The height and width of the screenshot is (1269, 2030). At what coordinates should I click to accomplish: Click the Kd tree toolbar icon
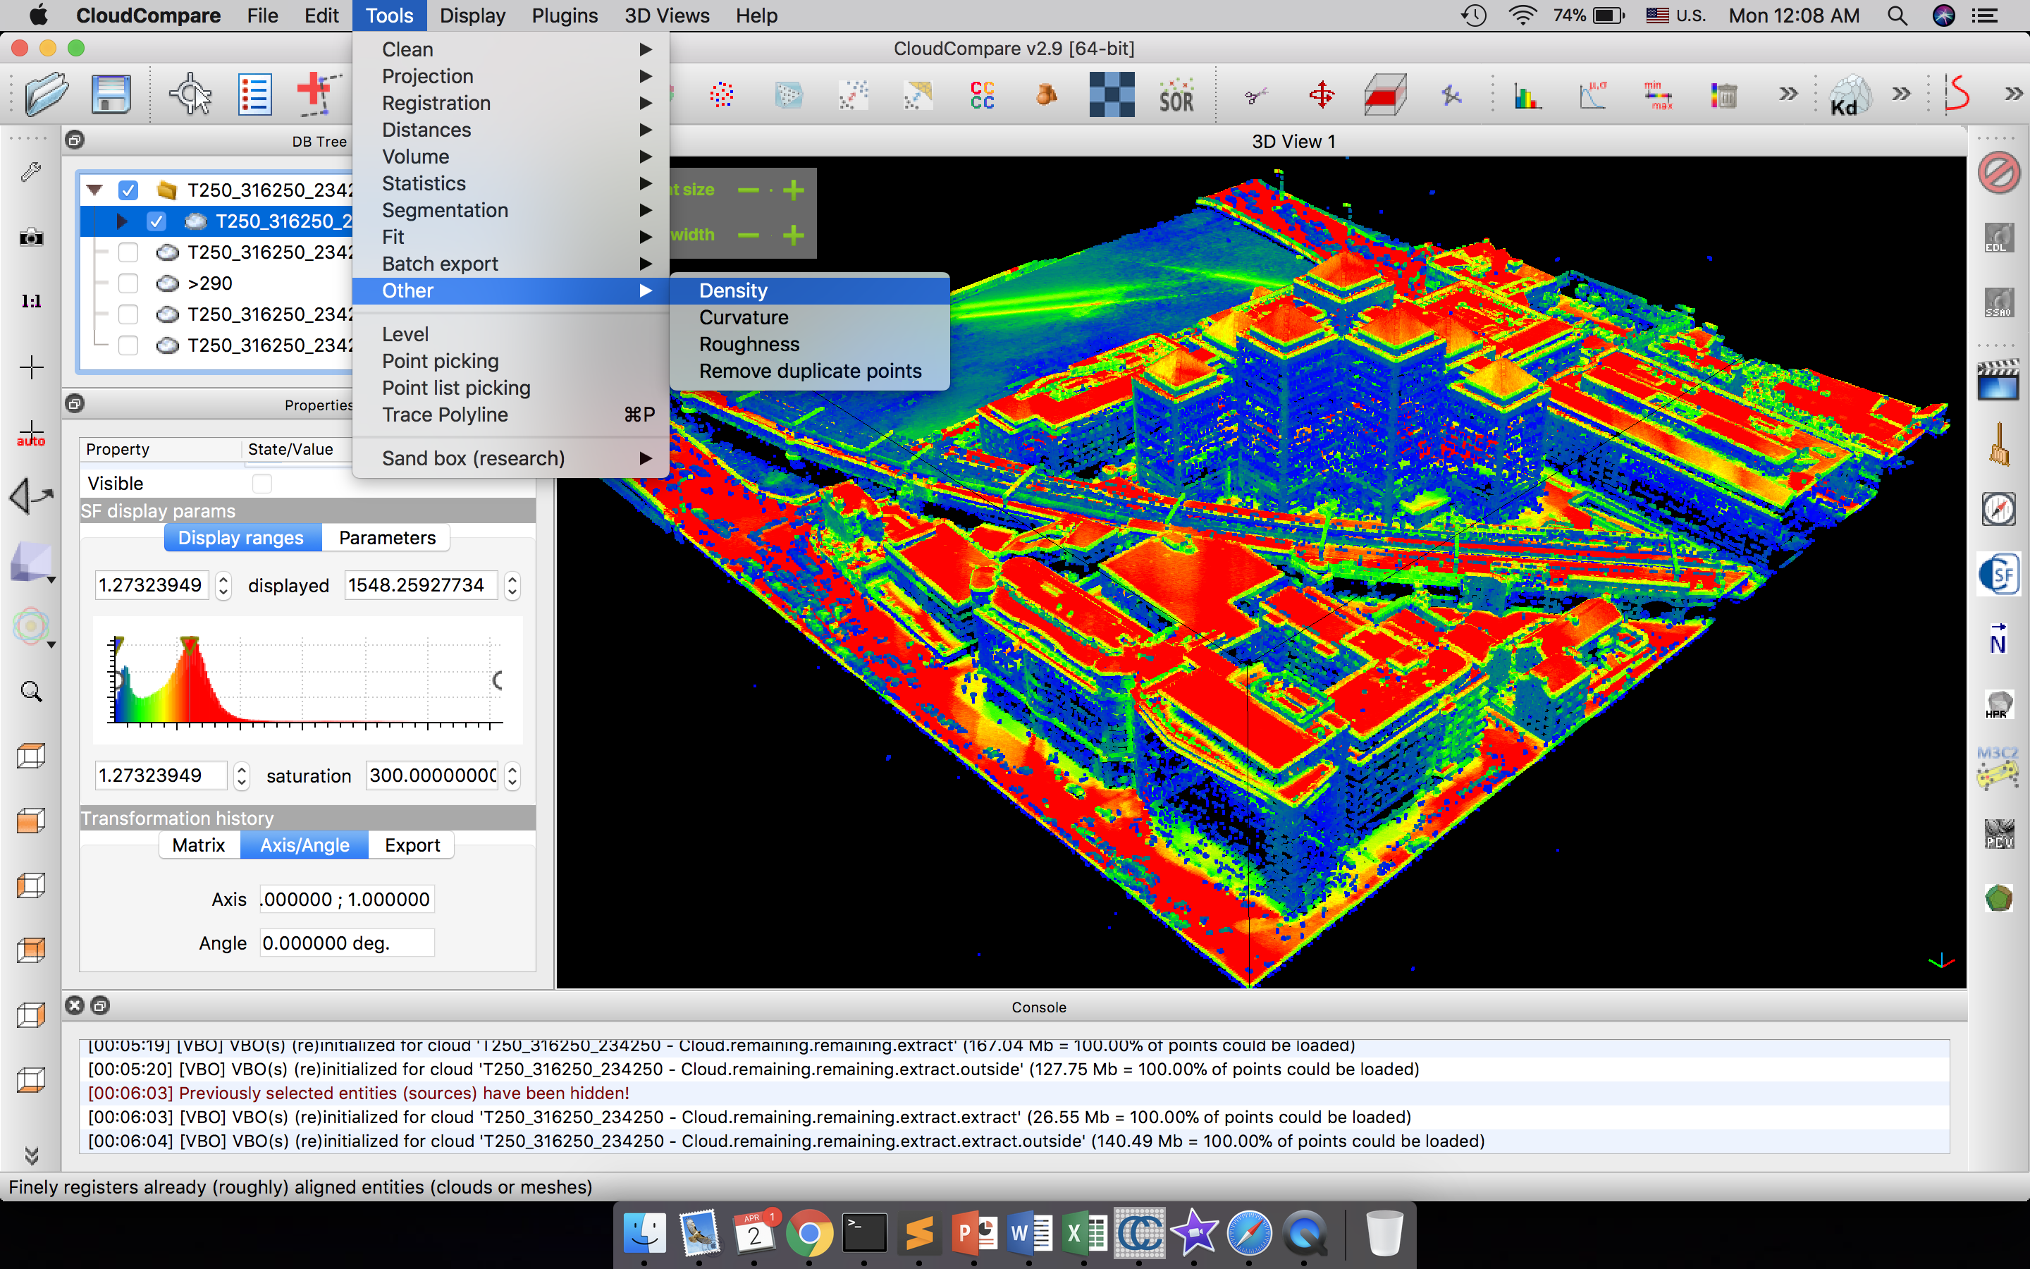click(1849, 95)
